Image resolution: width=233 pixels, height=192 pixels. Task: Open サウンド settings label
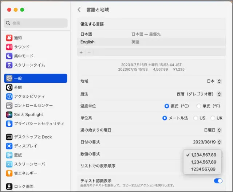tap(22, 47)
